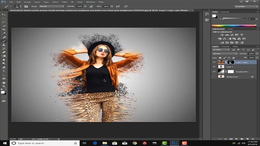Viewport: 260px width, 146px height.
Task: Switch to the Swatches tab
Action: tap(225, 12)
